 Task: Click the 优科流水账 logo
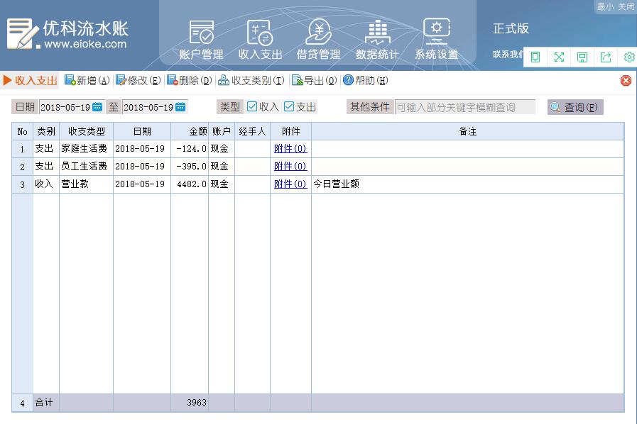tap(68, 33)
